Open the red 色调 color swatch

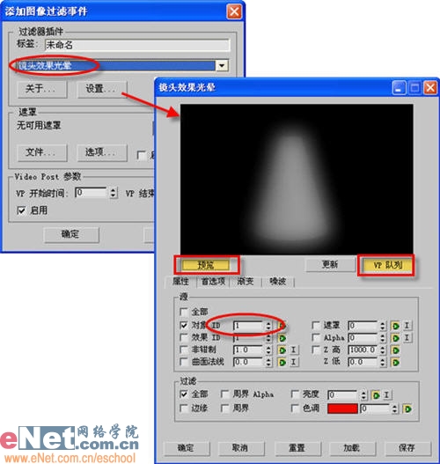point(342,409)
